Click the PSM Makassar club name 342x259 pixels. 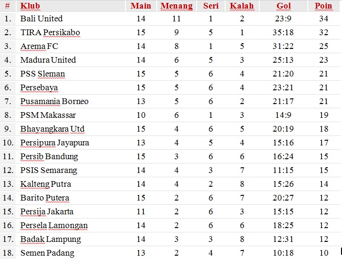coord(48,115)
